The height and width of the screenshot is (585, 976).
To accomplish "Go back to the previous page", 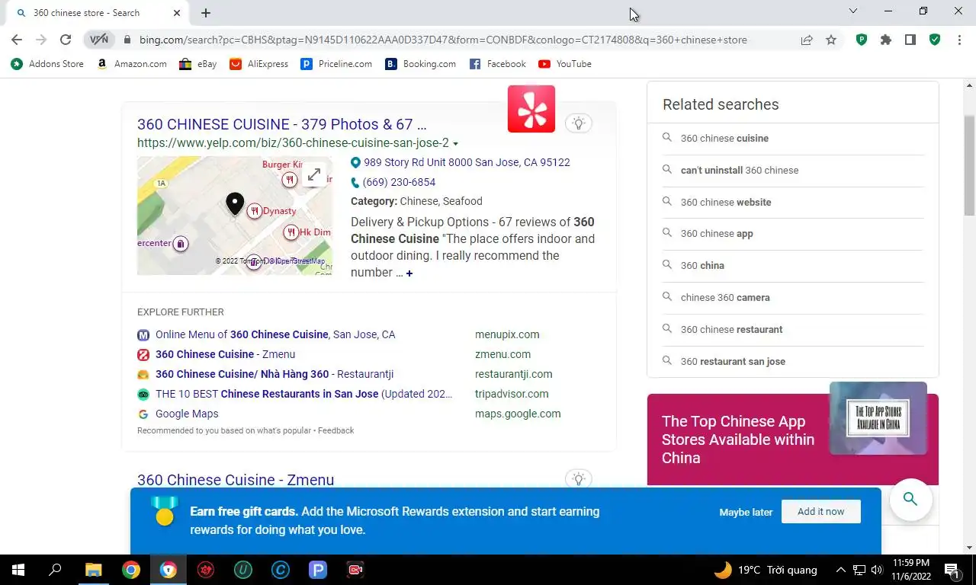I will 17,40.
